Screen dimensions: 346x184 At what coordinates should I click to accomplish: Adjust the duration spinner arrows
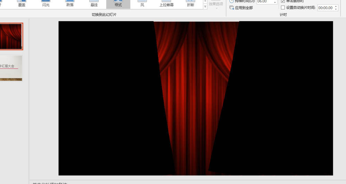[275, 2]
